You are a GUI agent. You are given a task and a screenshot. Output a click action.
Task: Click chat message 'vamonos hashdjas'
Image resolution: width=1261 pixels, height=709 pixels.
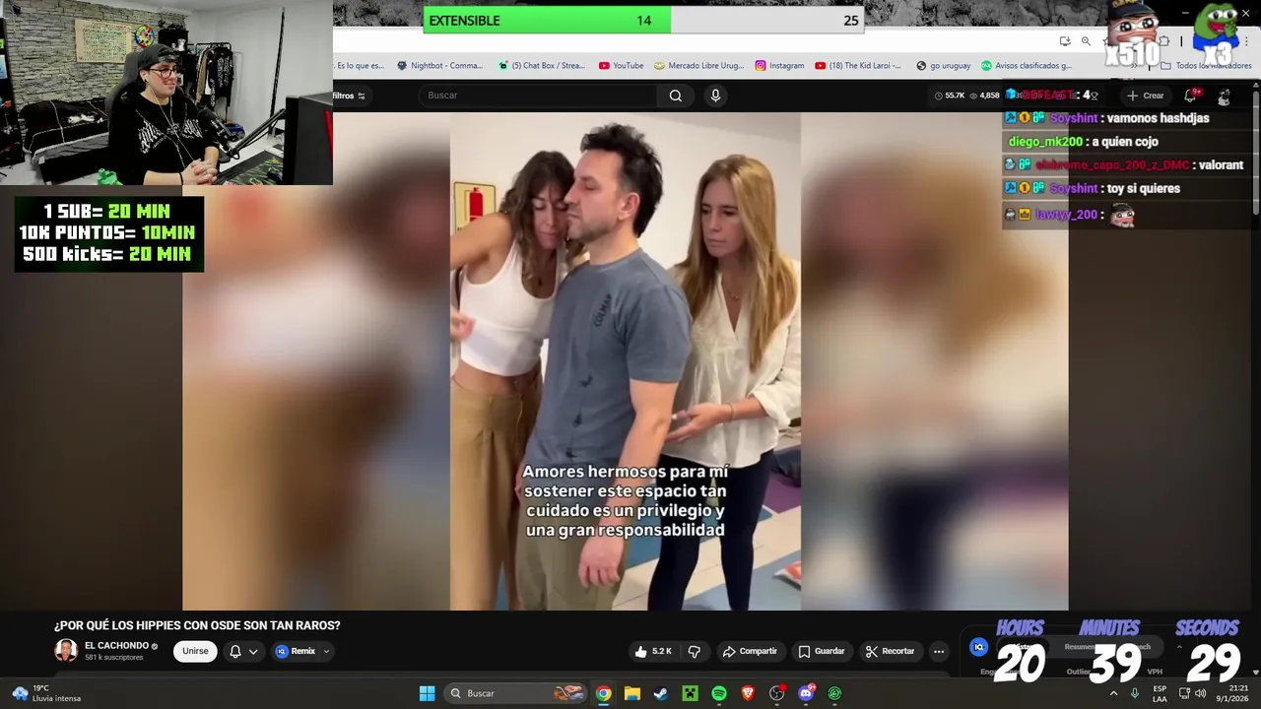(1158, 118)
